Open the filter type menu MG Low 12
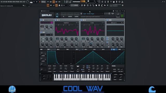This screenshot has width=166, height=93. (x=114, y=23)
